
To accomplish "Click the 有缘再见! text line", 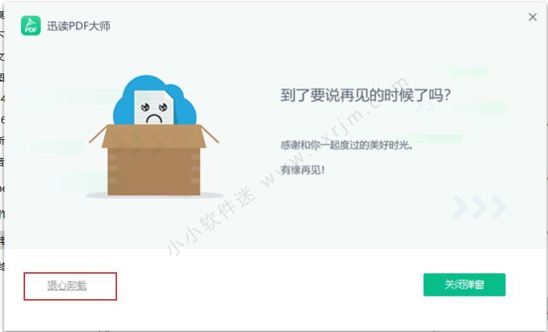I will (x=303, y=170).
